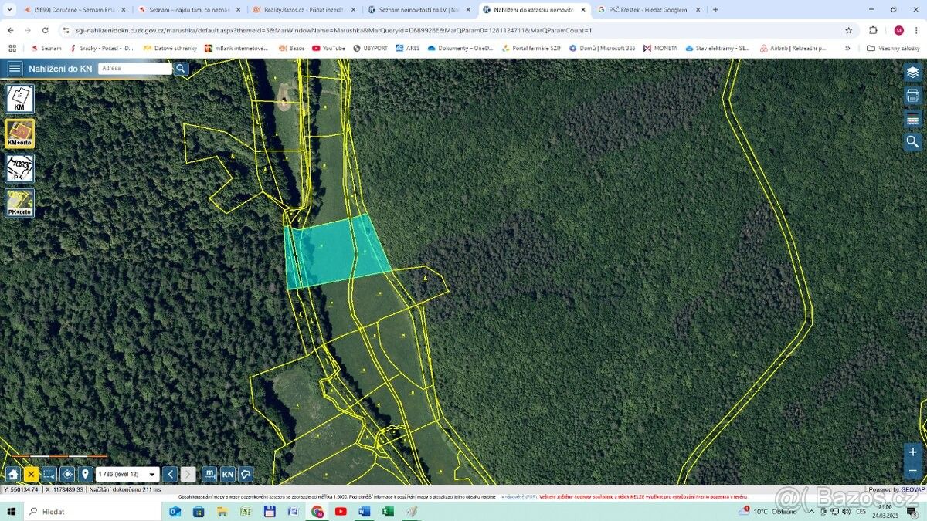Open the Všechny záložky bookmarks folder
Image resolution: width=927 pixels, height=521 pixels.
pos(892,48)
